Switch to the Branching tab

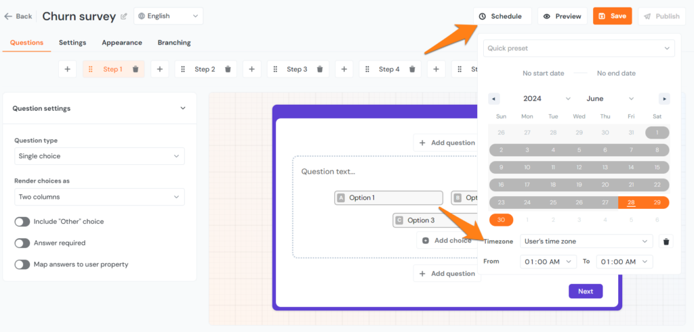pyautogui.click(x=174, y=43)
